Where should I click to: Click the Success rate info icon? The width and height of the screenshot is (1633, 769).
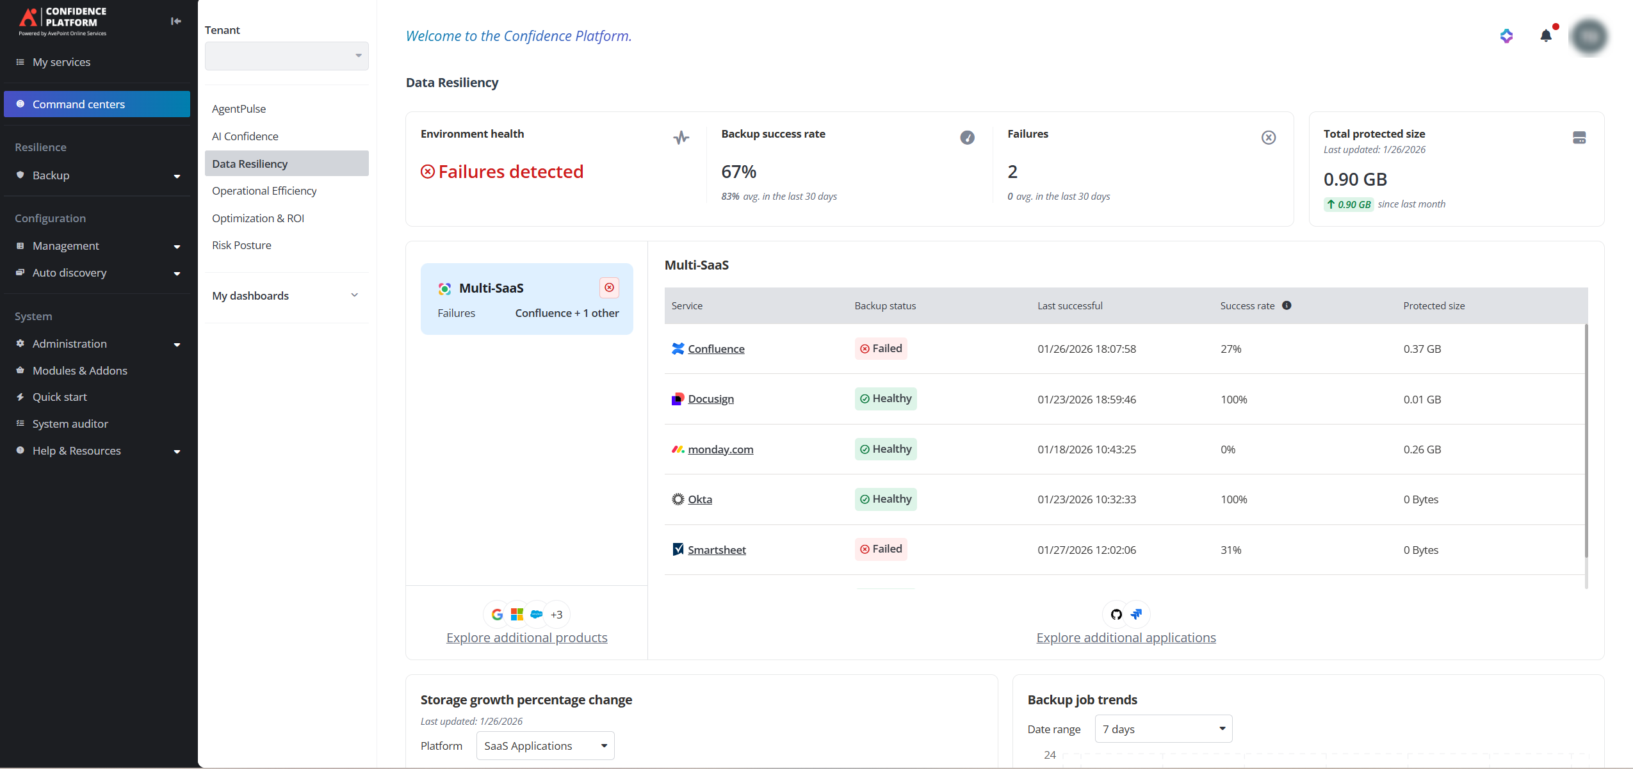[1287, 305]
